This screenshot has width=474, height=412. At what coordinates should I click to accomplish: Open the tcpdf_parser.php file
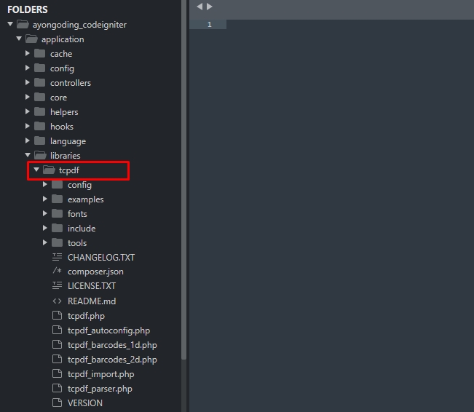click(x=100, y=389)
